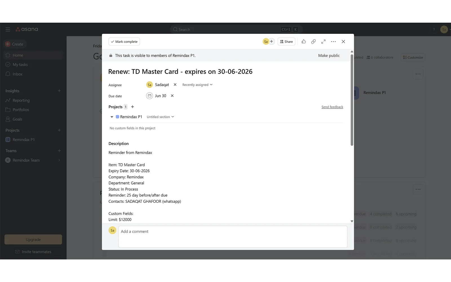Open more actions ellipsis menu in task
451x282 pixels.
pos(333,41)
